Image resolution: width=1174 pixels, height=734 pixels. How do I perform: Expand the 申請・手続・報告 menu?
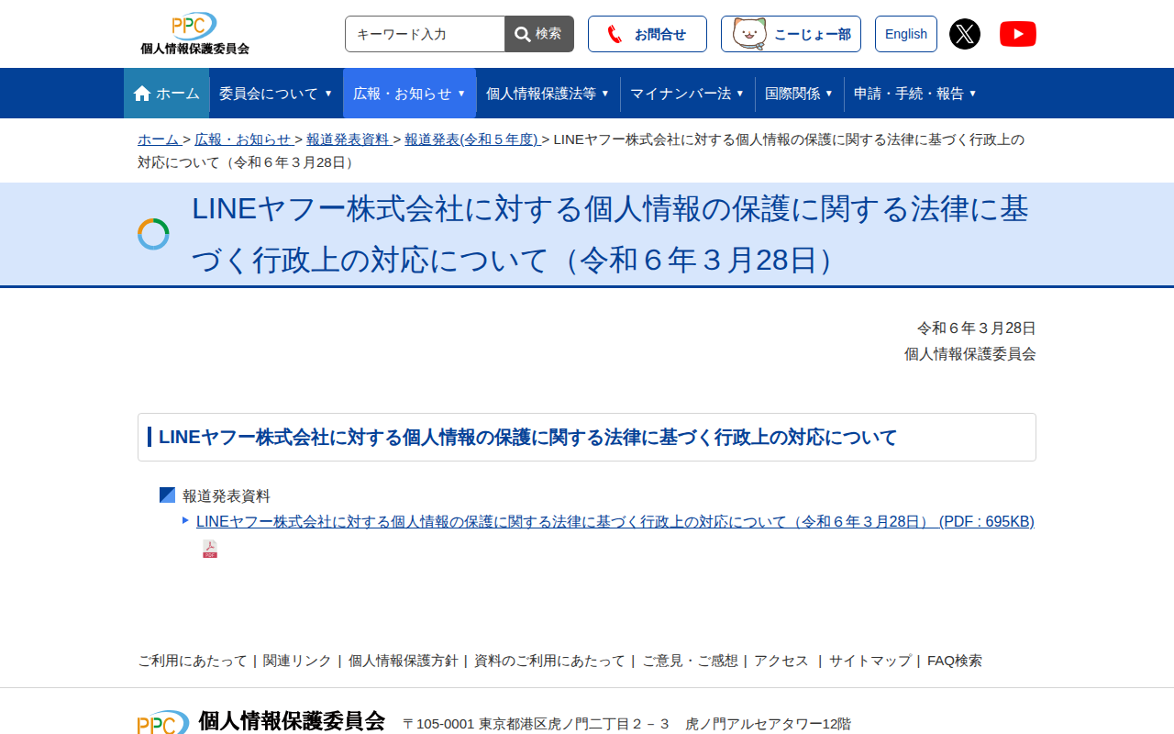point(915,94)
